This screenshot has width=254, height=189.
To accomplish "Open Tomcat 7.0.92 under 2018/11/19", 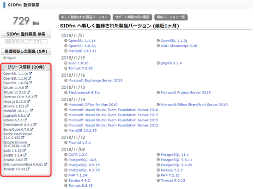I will [x=80, y=68].
